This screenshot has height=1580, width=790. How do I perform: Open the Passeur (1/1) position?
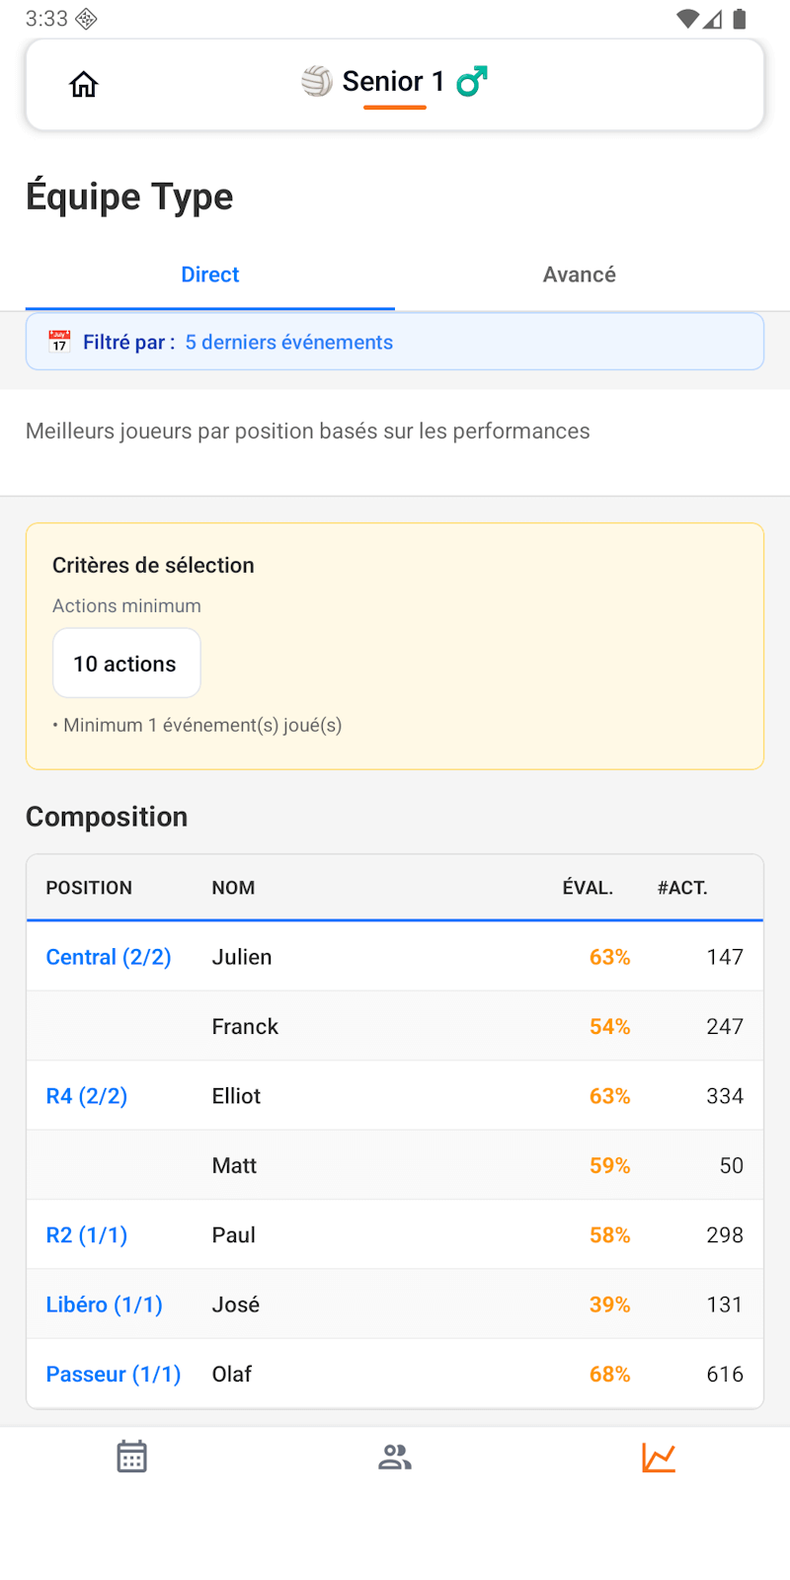pos(113,1373)
